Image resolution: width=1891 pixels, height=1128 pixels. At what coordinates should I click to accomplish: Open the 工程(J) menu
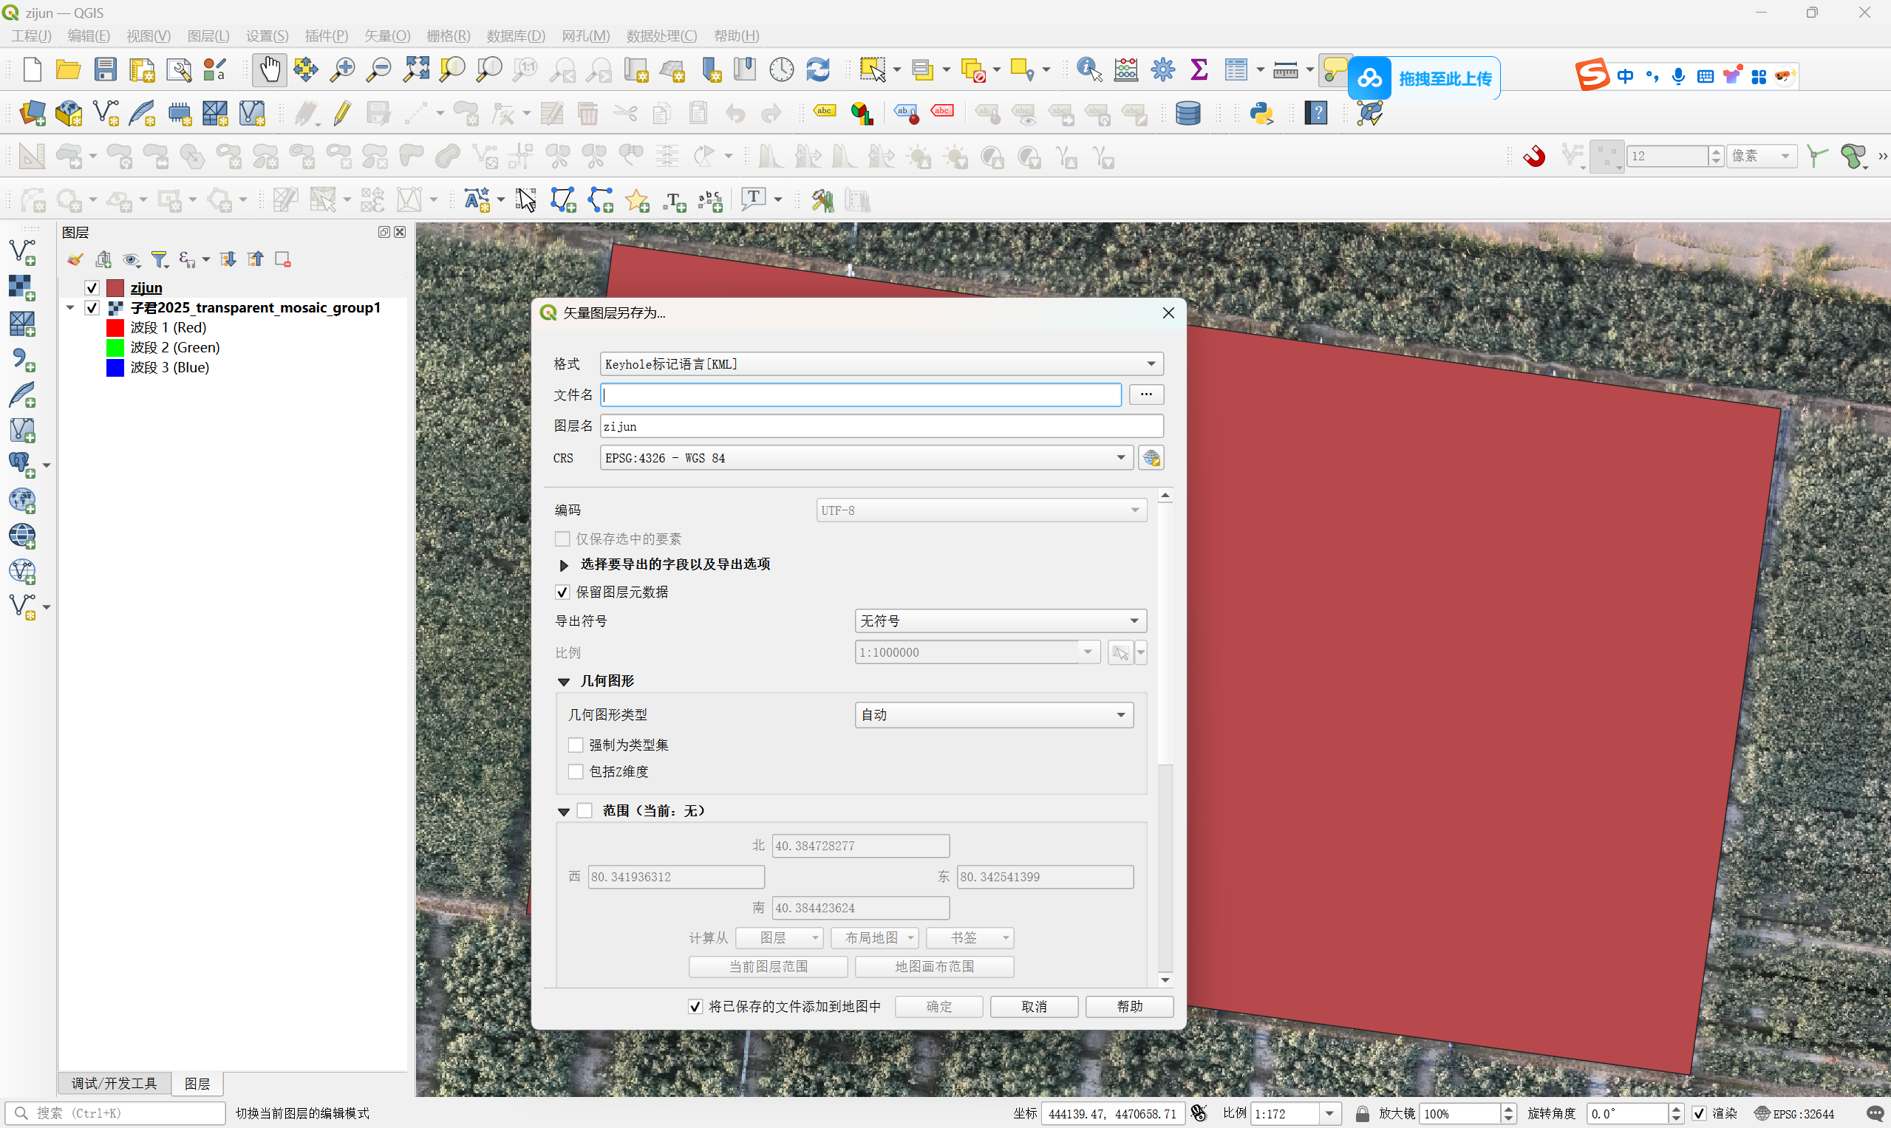pos(31,36)
